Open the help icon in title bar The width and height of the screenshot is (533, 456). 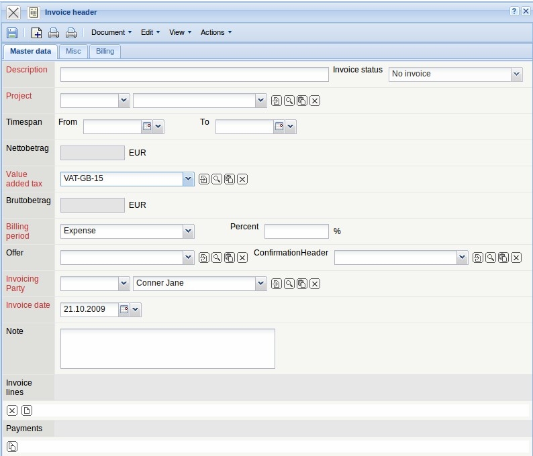[514, 11]
